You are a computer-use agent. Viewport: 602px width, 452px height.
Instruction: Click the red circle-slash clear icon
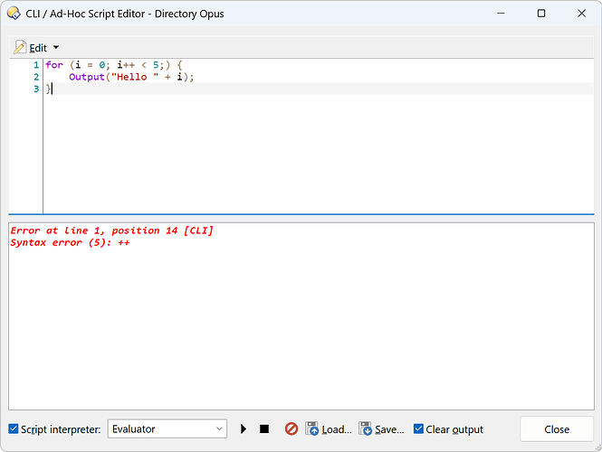coord(291,429)
